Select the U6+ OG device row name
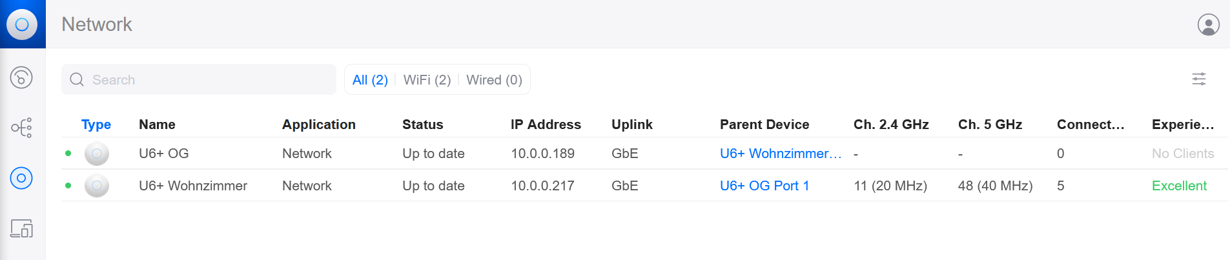Viewport: 1230px width, 260px height. (x=164, y=154)
